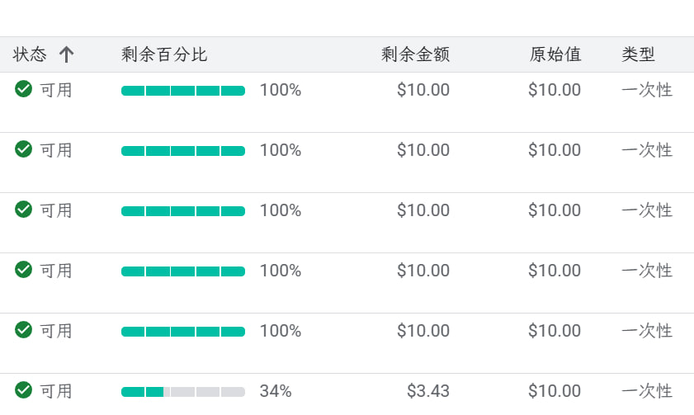Sort by the 剩余百分比 column header

[164, 54]
